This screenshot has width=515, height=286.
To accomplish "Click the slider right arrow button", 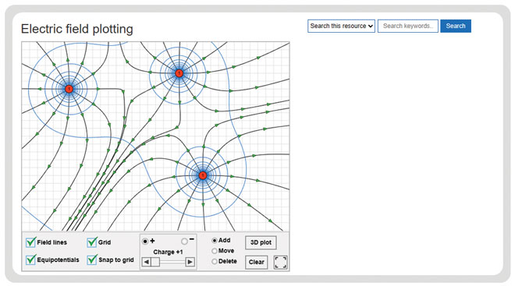I will 190,262.
